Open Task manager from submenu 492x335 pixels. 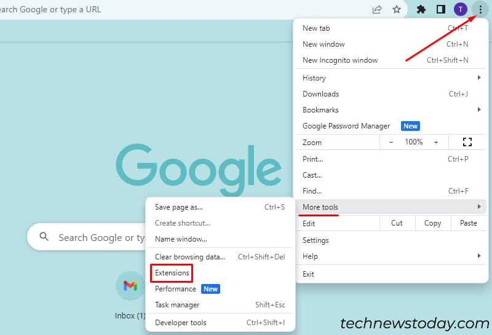point(220,305)
